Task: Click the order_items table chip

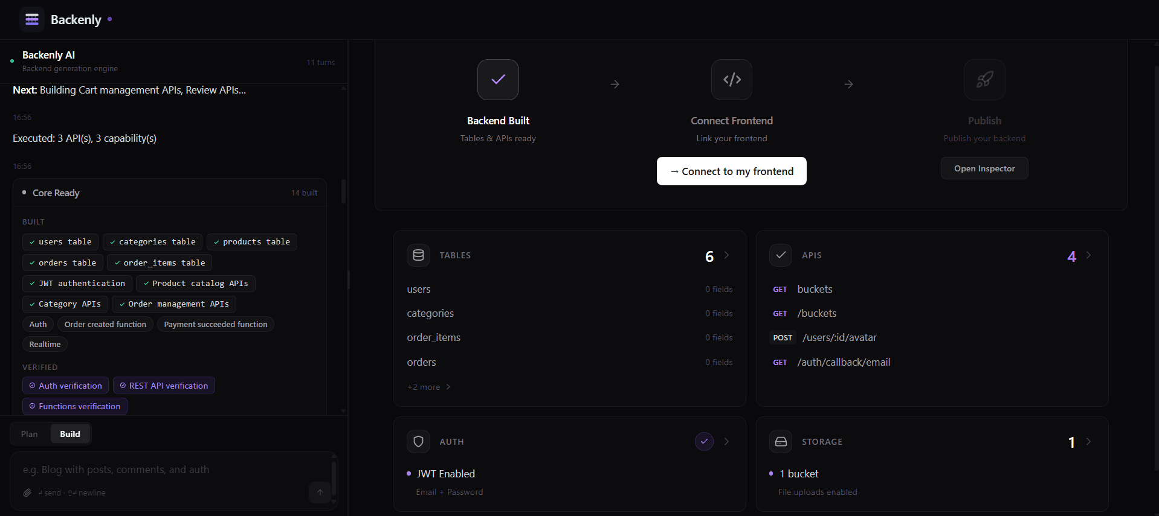Action: [160, 263]
